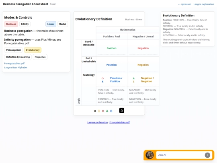Click the fixed label near title
217x163 pixels.
pos(53,4)
